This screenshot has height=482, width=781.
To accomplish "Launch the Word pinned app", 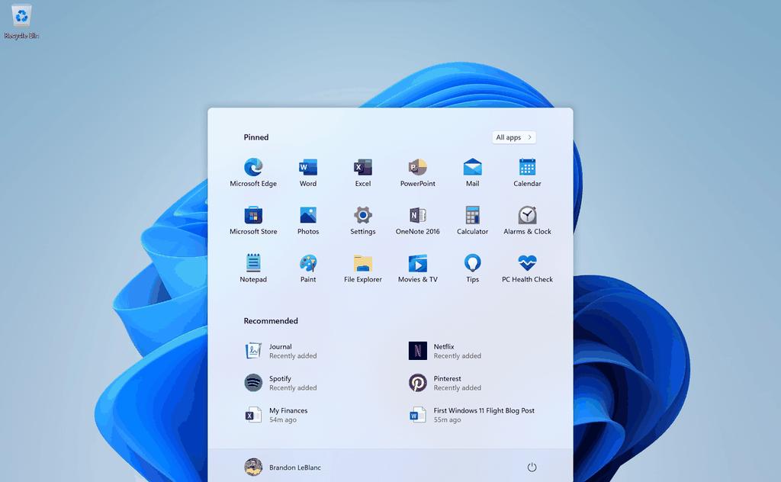I will pos(308,172).
